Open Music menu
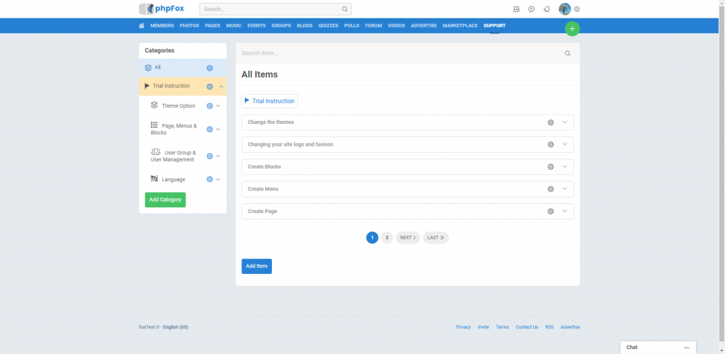This screenshot has height=354, width=725. pos(234,26)
